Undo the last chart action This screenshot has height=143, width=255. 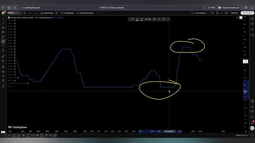(x=98, y=13)
